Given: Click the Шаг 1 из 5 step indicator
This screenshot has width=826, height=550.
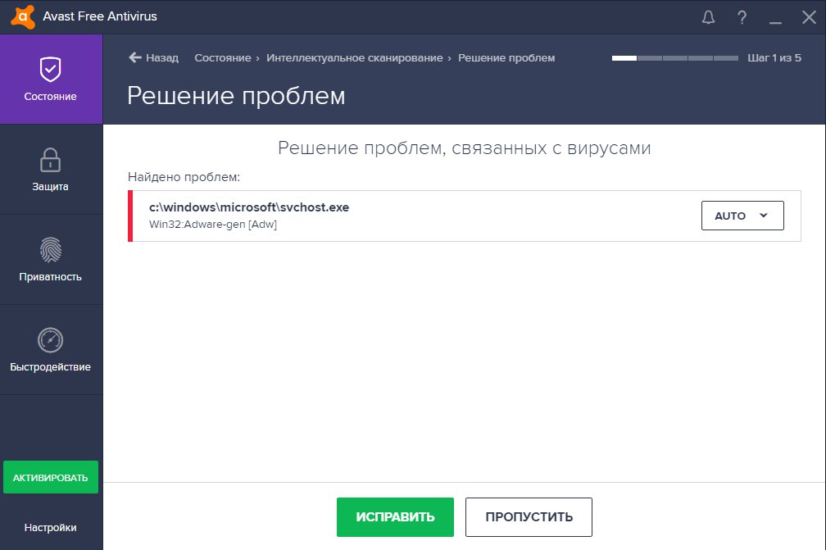Looking at the screenshot, I should 774,57.
